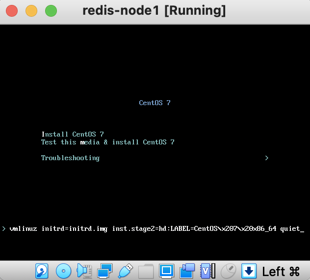
Task: Click the keyboard capture arrow icon
Action: pos(249,271)
